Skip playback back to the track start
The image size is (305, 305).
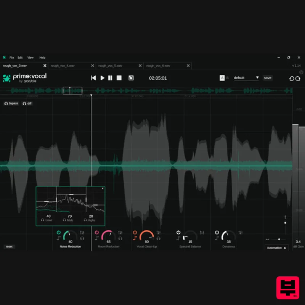[x=93, y=78]
